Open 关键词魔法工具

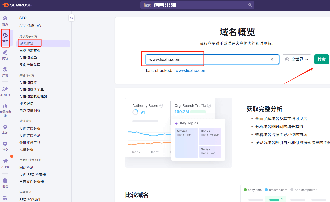click(x=32, y=90)
